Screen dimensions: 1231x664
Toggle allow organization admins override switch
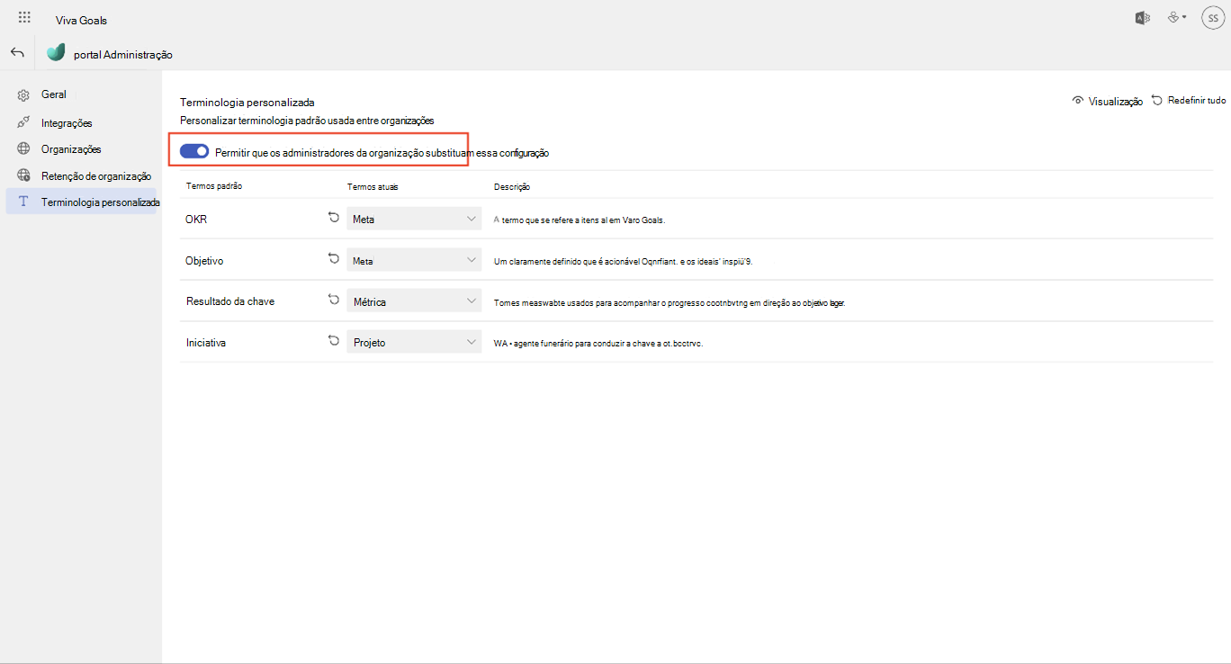194,152
